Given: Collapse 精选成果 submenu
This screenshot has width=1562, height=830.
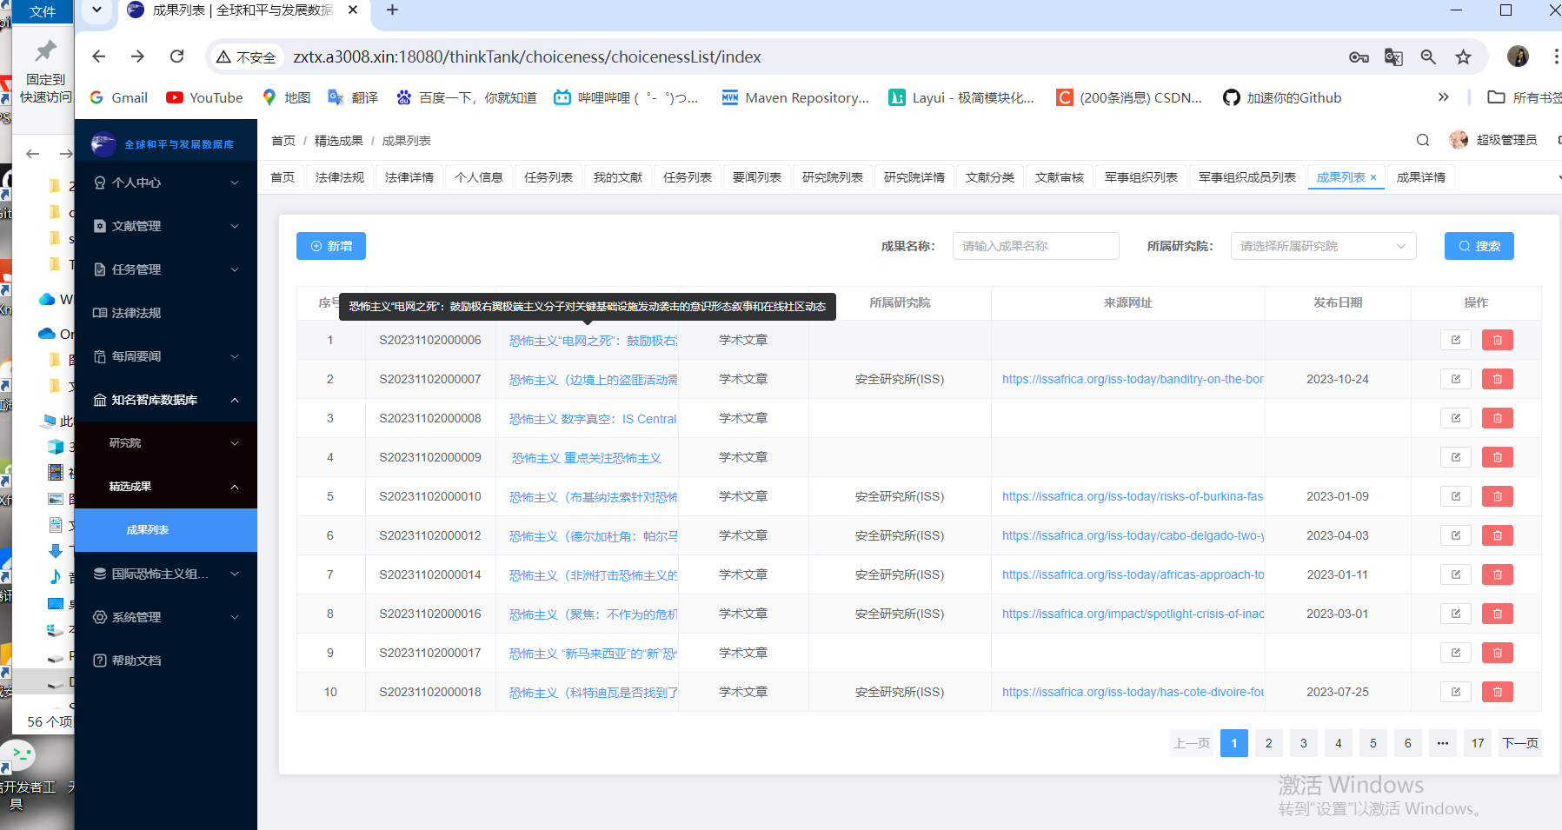Looking at the screenshot, I should 165,487.
